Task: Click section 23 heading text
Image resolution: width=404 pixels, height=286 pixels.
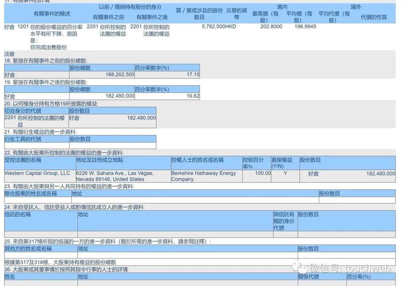Action: pos(69,186)
